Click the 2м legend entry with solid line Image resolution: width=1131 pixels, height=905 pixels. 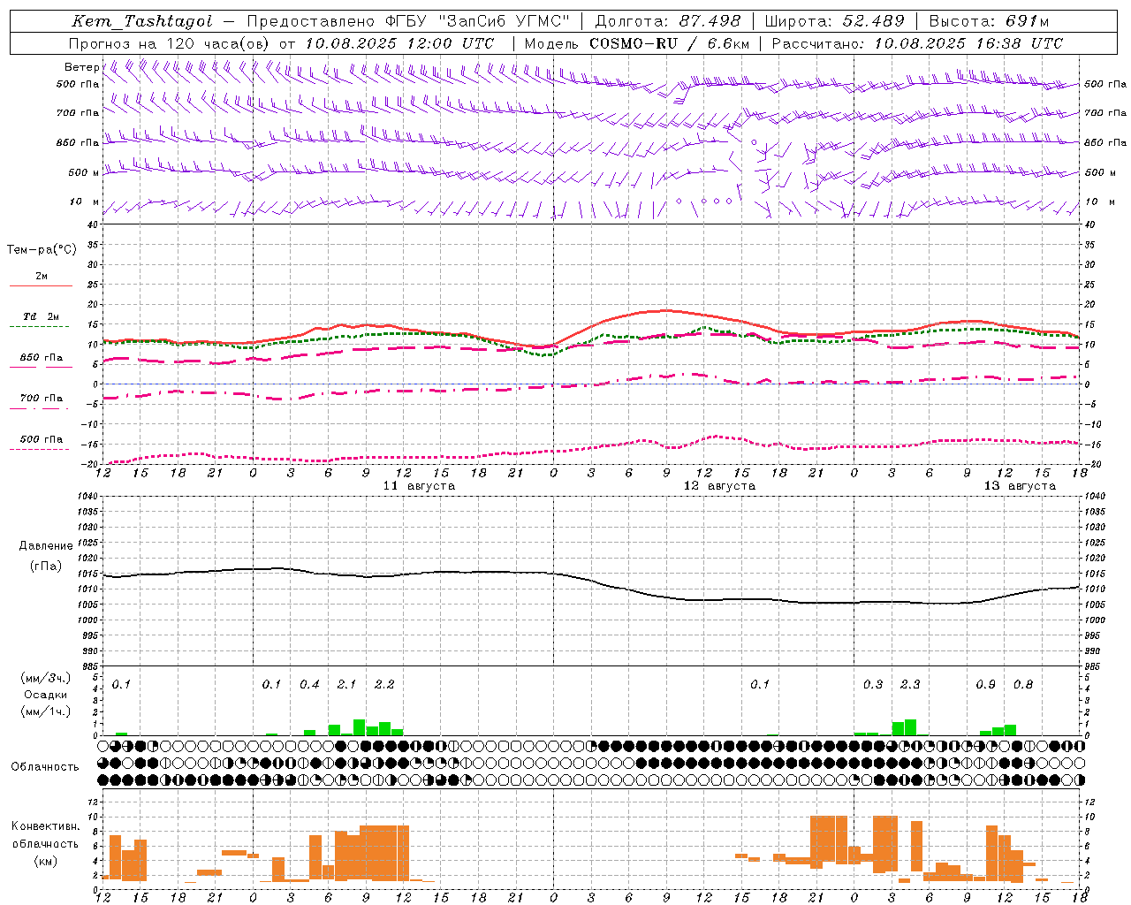point(41,278)
